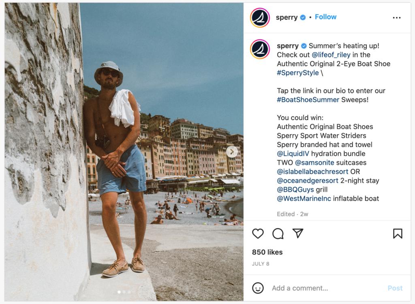Open the @WestMarineInc profile link

304,199
